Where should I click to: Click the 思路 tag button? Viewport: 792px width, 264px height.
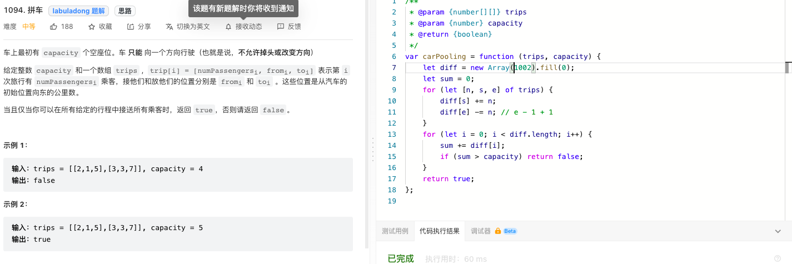pos(125,11)
